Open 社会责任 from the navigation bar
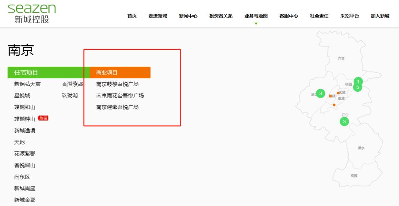 [x=319, y=16]
